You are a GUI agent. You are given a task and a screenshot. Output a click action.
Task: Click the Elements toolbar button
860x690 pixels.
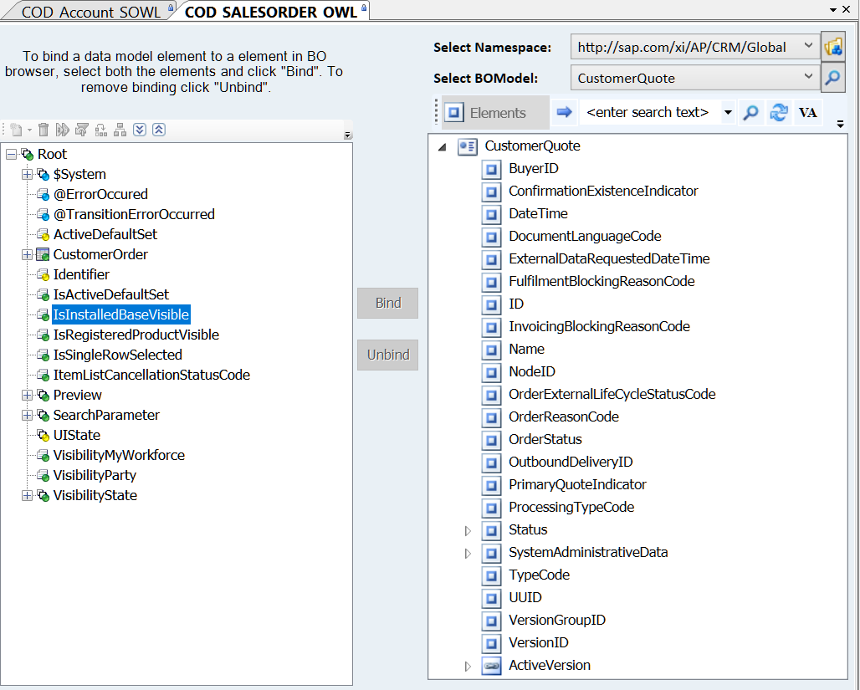(495, 112)
